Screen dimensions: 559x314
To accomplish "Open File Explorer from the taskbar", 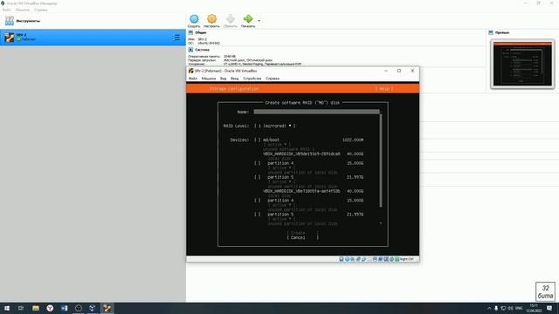I will coord(36,308).
